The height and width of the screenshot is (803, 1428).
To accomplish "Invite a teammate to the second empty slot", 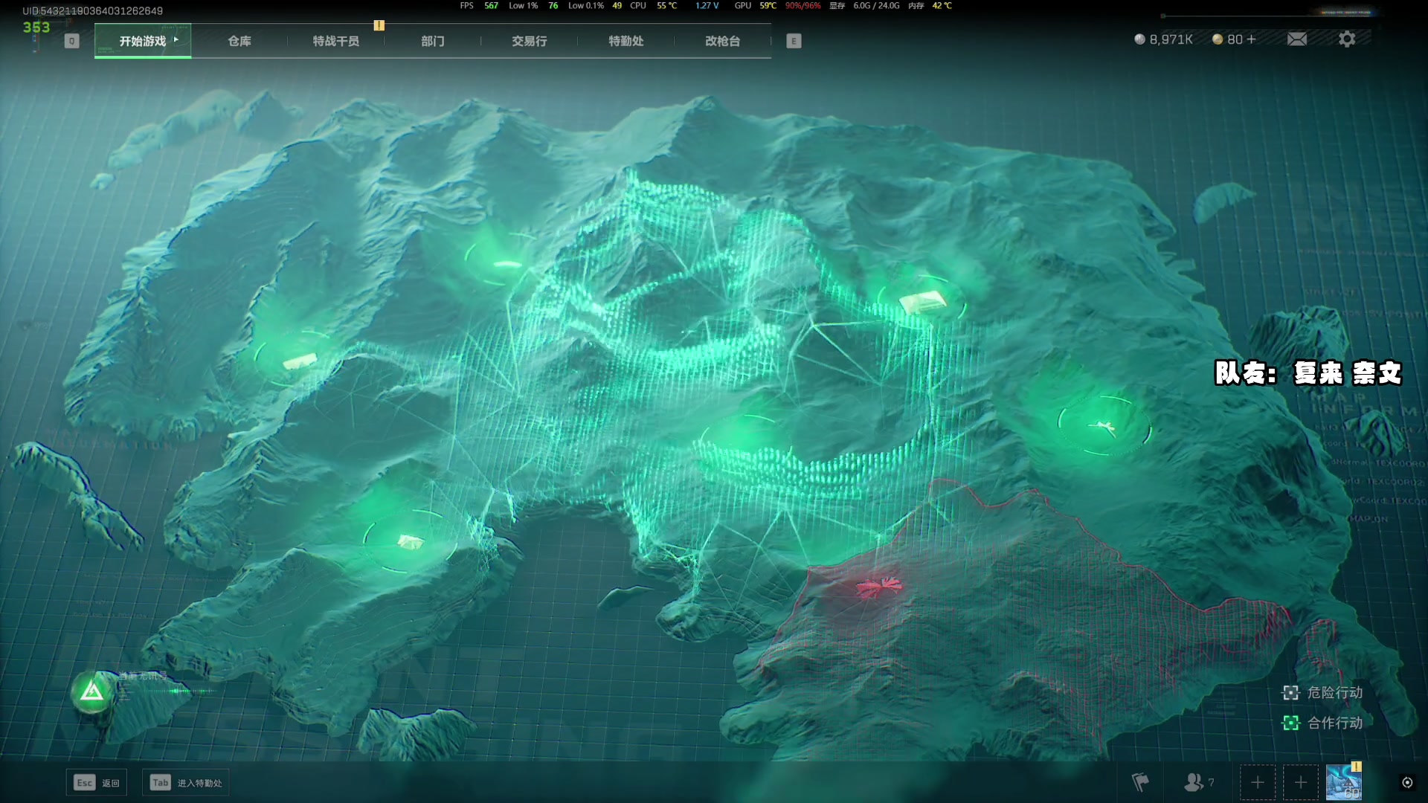I will pyautogui.click(x=1301, y=782).
